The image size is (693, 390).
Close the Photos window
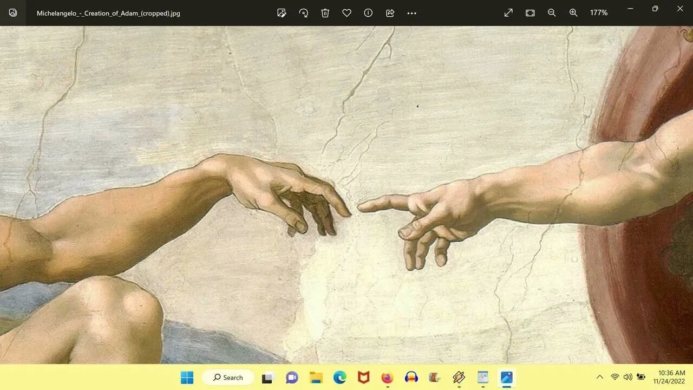click(680, 9)
